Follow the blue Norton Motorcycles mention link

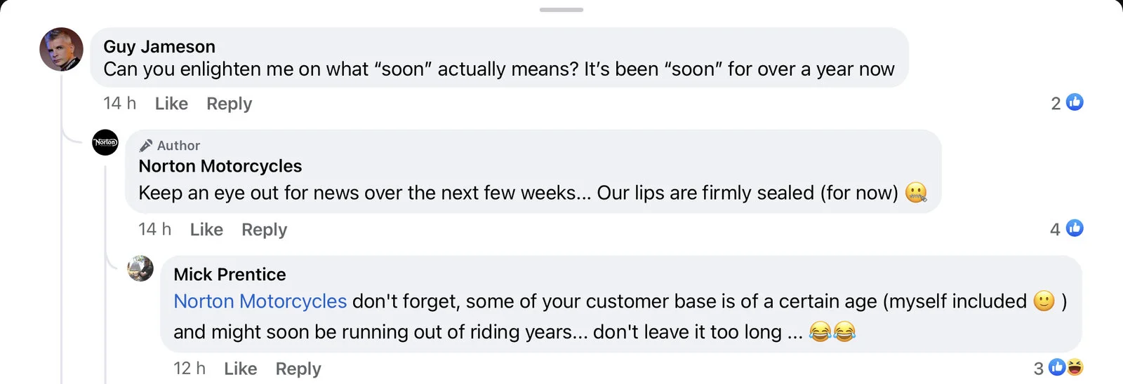click(x=260, y=301)
